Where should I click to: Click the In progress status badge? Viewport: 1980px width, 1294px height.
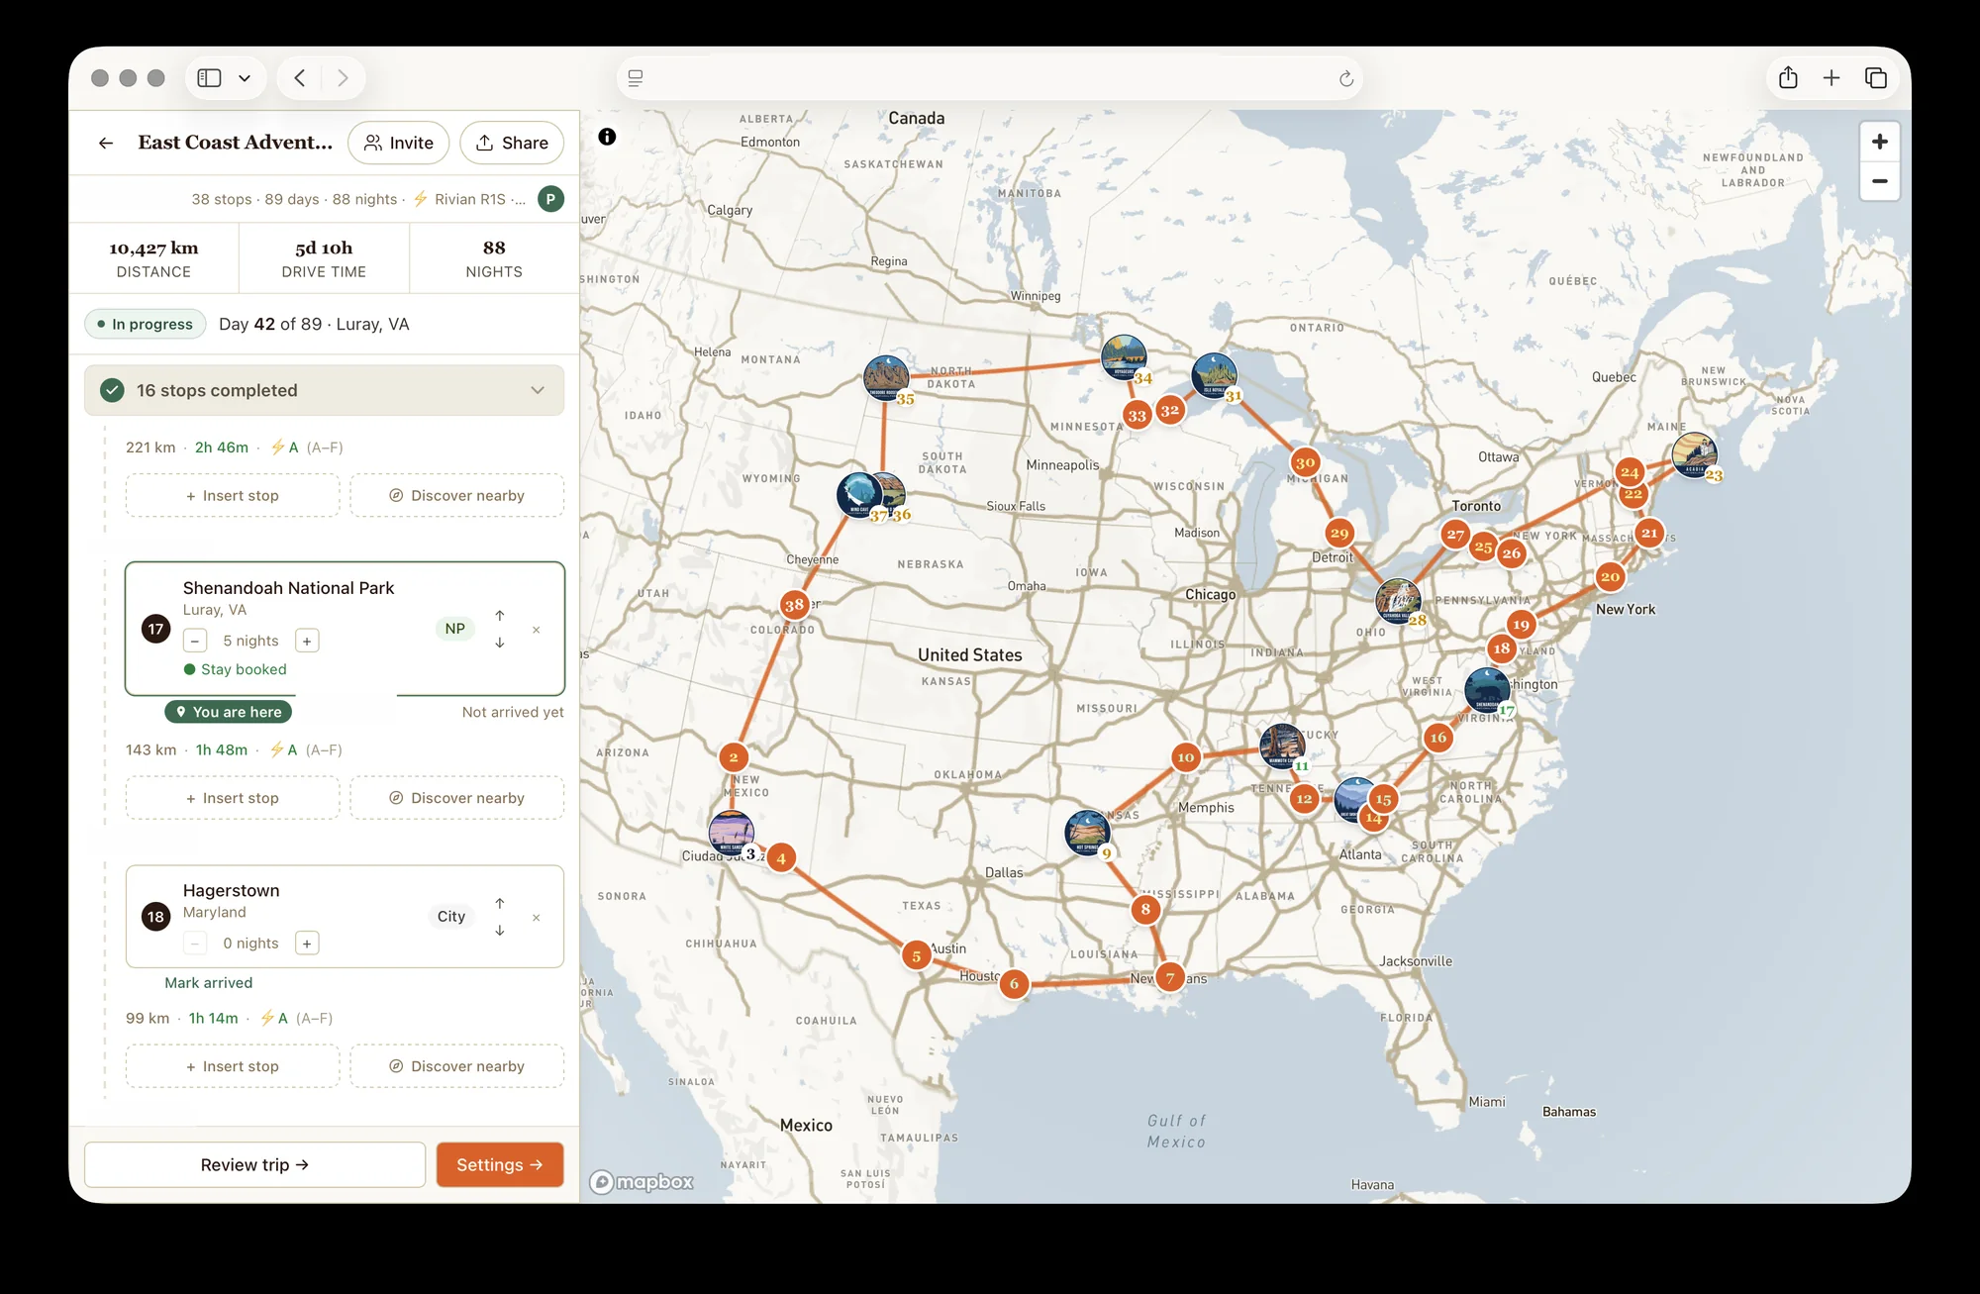pyautogui.click(x=146, y=324)
